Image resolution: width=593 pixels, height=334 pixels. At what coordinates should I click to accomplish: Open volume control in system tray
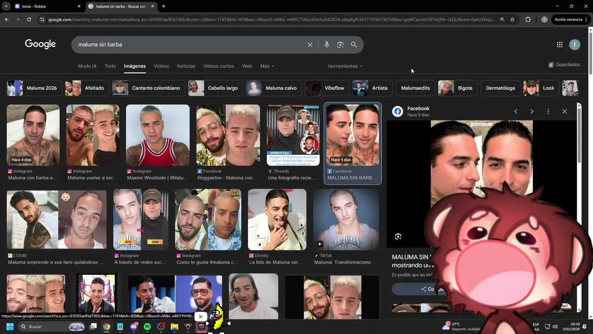pos(555,327)
